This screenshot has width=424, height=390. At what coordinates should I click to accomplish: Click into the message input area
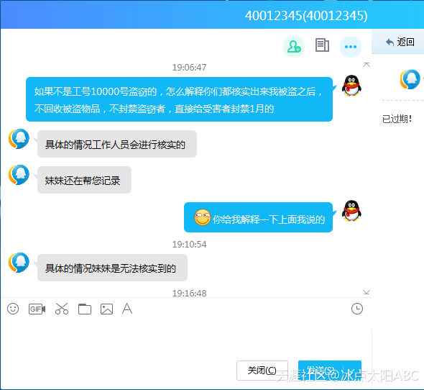tap(186, 338)
